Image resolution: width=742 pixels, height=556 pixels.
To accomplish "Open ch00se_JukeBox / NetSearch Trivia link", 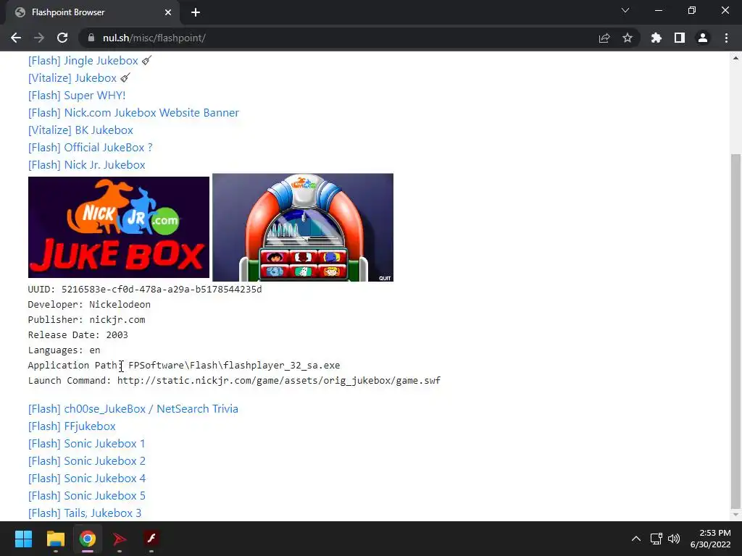I will click(x=133, y=409).
